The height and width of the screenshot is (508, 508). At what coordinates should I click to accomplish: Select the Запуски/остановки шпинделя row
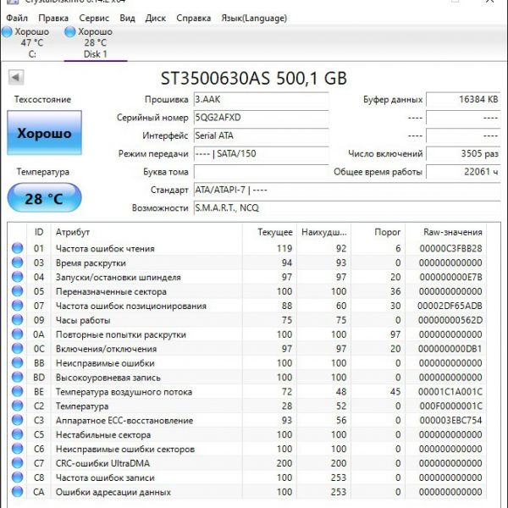247,277
